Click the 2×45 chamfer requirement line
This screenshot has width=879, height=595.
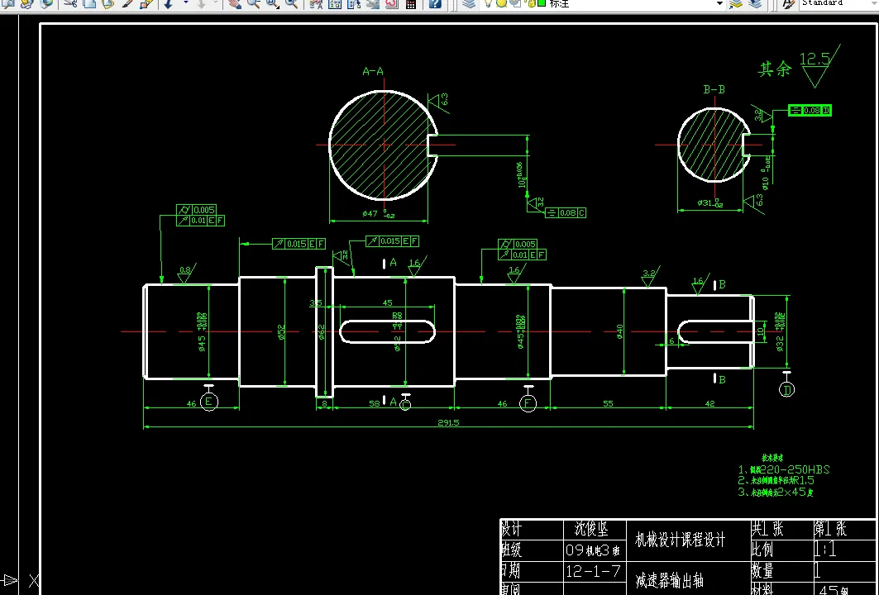tap(776, 492)
